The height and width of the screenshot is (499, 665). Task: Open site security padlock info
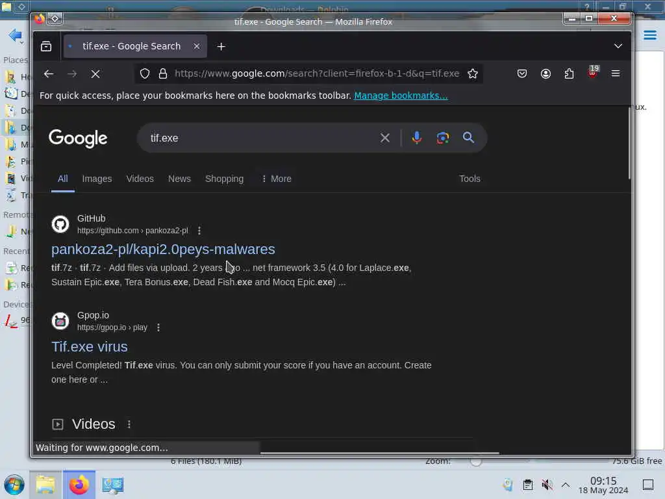pyautogui.click(x=162, y=74)
